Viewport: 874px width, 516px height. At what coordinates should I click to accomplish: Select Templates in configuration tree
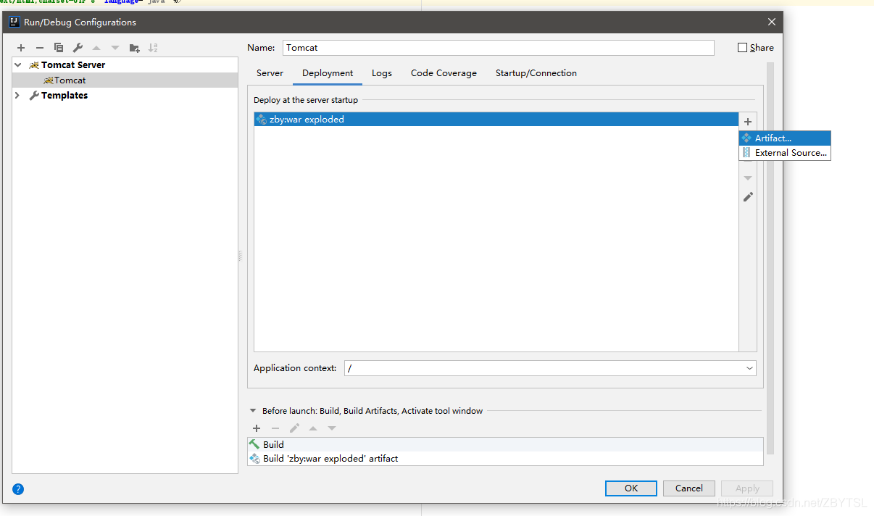pos(64,96)
